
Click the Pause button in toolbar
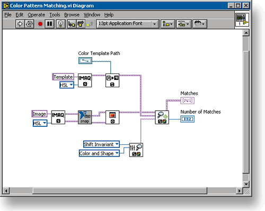(49, 24)
